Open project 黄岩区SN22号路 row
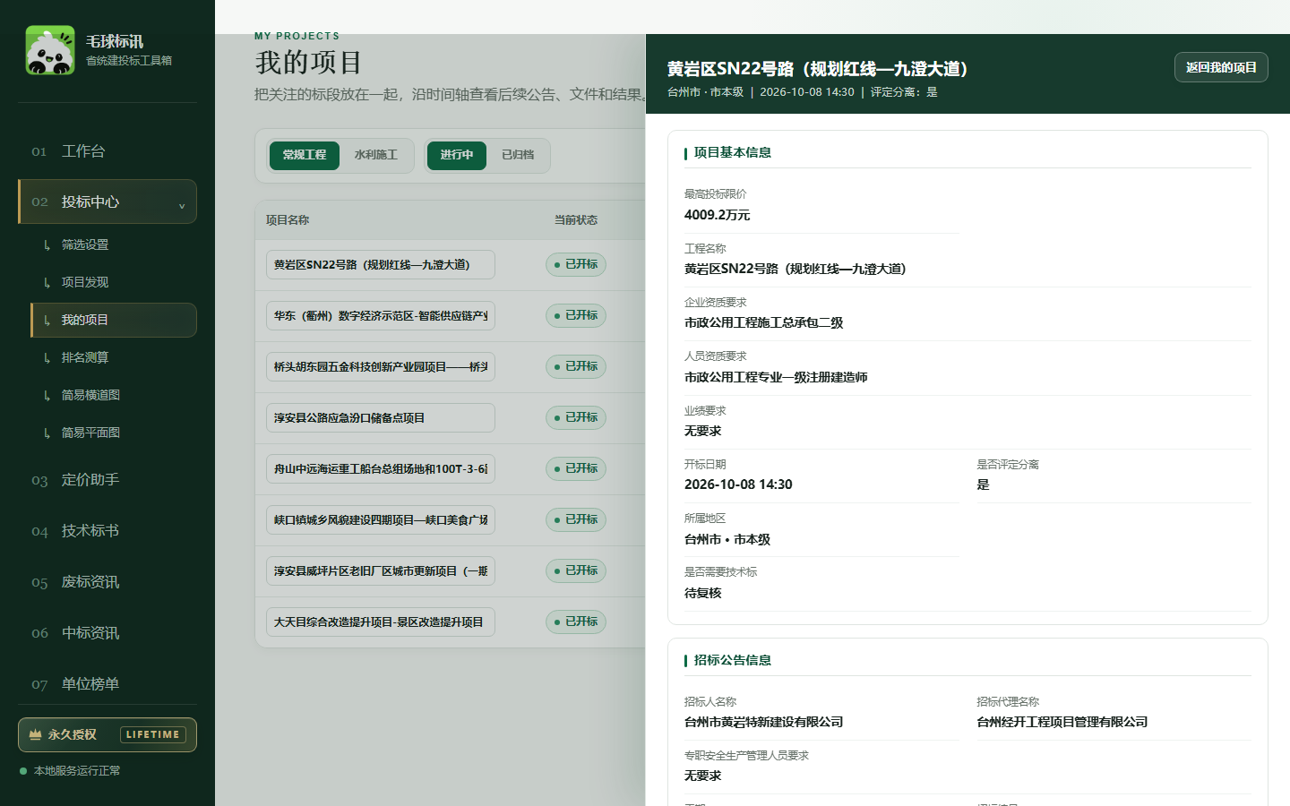This screenshot has height=806, width=1290. point(381,265)
